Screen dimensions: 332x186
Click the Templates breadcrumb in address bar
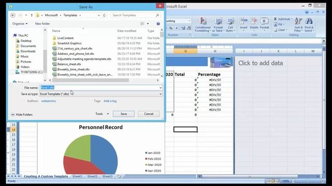pos(71,15)
